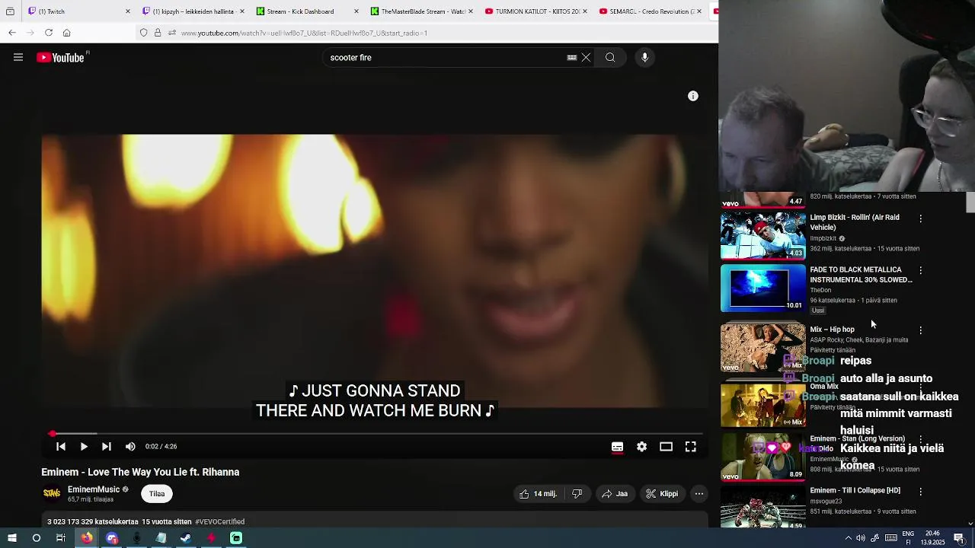975x548 pixels.
Task: Open options for Fade to Black video
Action: pyautogui.click(x=921, y=270)
